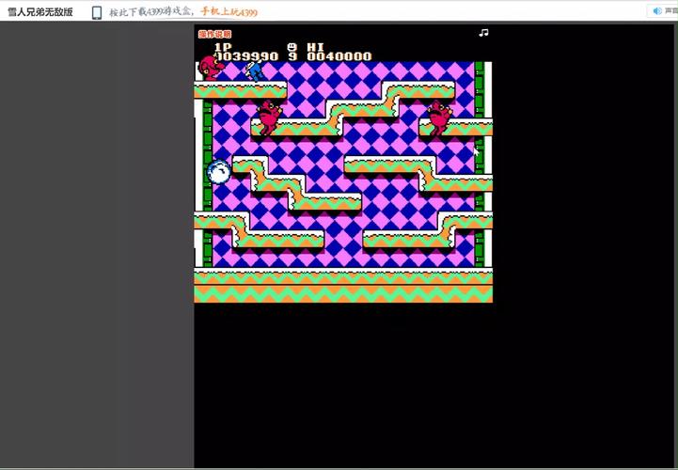The image size is (678, 470).
Task: Open the 操作说明 instructions button
Action: coord(215,34)
